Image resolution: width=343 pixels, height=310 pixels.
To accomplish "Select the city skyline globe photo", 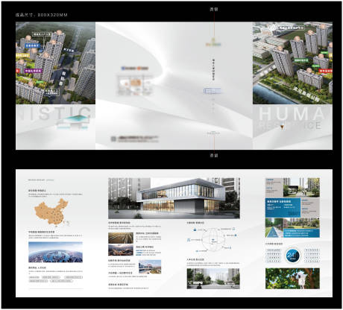I will [x=55, y=252].
